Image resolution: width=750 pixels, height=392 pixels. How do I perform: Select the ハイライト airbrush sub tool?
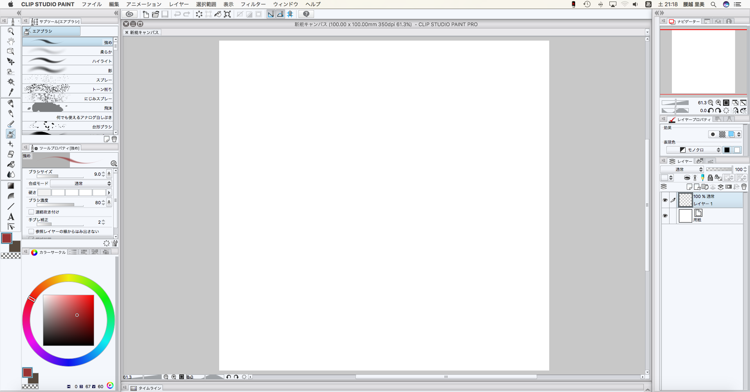pyautogui.click(x=68, y=61)
